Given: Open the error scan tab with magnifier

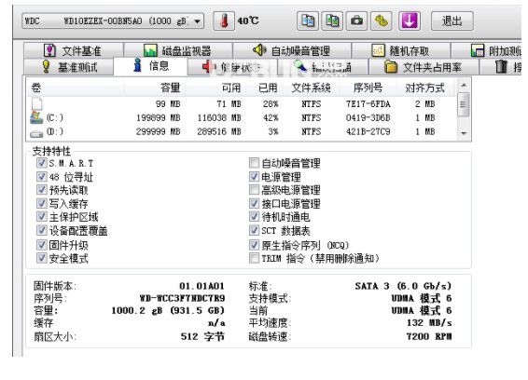Looking at the screenshot, I should coord(323,67).
